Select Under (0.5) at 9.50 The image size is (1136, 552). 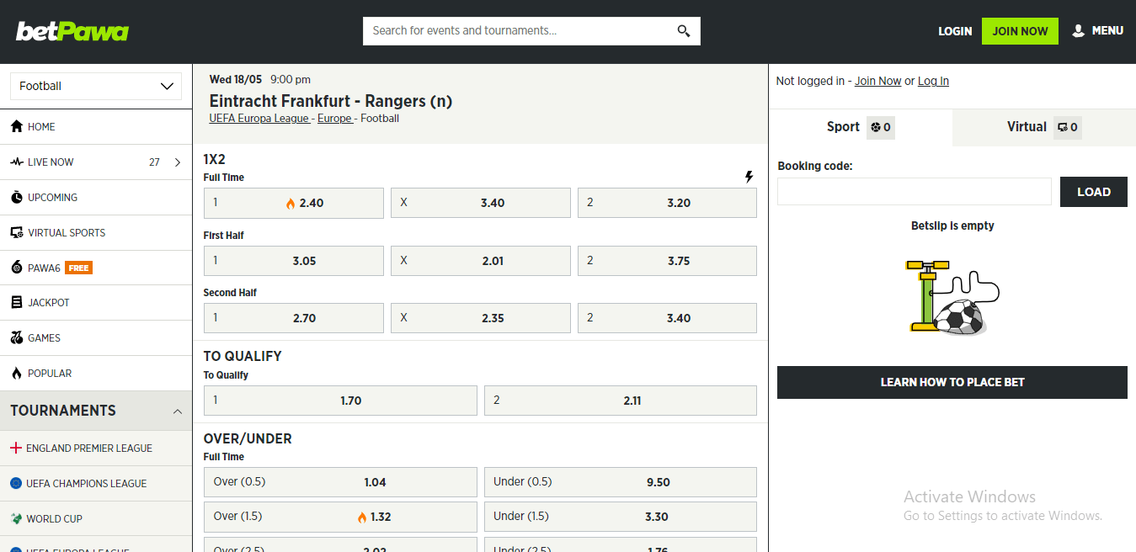point(621,482)
